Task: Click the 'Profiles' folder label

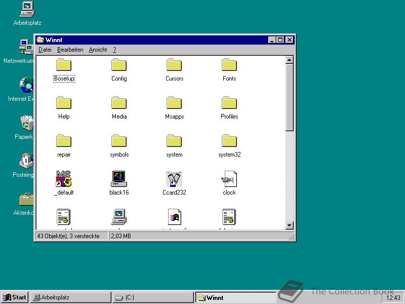Action: [x=229, y=117]
